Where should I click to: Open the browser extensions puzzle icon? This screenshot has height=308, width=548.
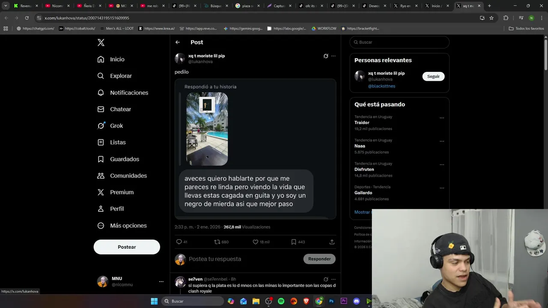click(506, 18)
